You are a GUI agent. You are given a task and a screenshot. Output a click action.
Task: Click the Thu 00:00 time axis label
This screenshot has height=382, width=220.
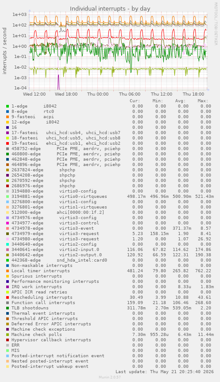(x=98, y=94)
